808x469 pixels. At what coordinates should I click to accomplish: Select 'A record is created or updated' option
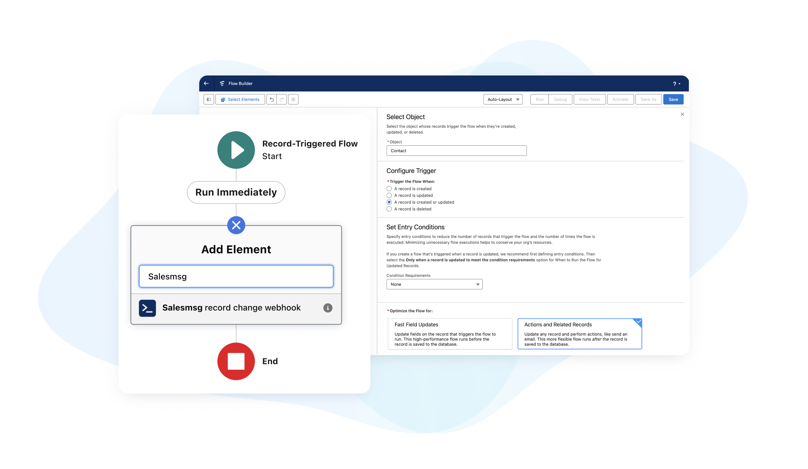point(389,202)
